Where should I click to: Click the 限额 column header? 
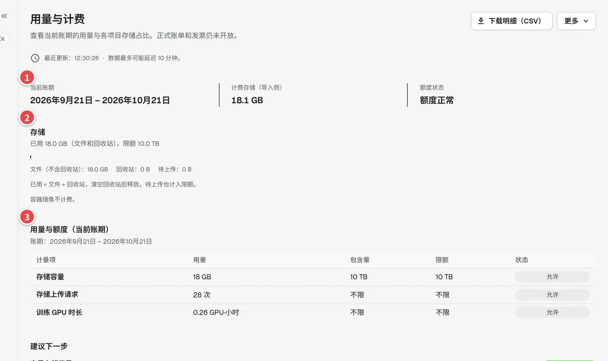442,260
